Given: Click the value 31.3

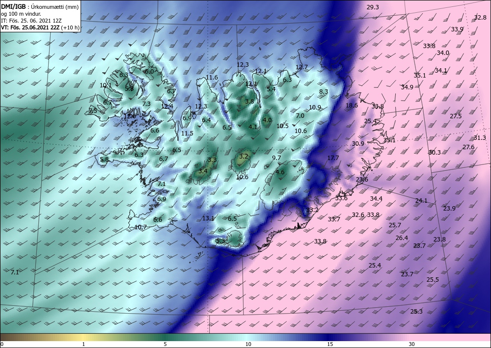Looking at the screenshot, I should (x=480, y=138).
